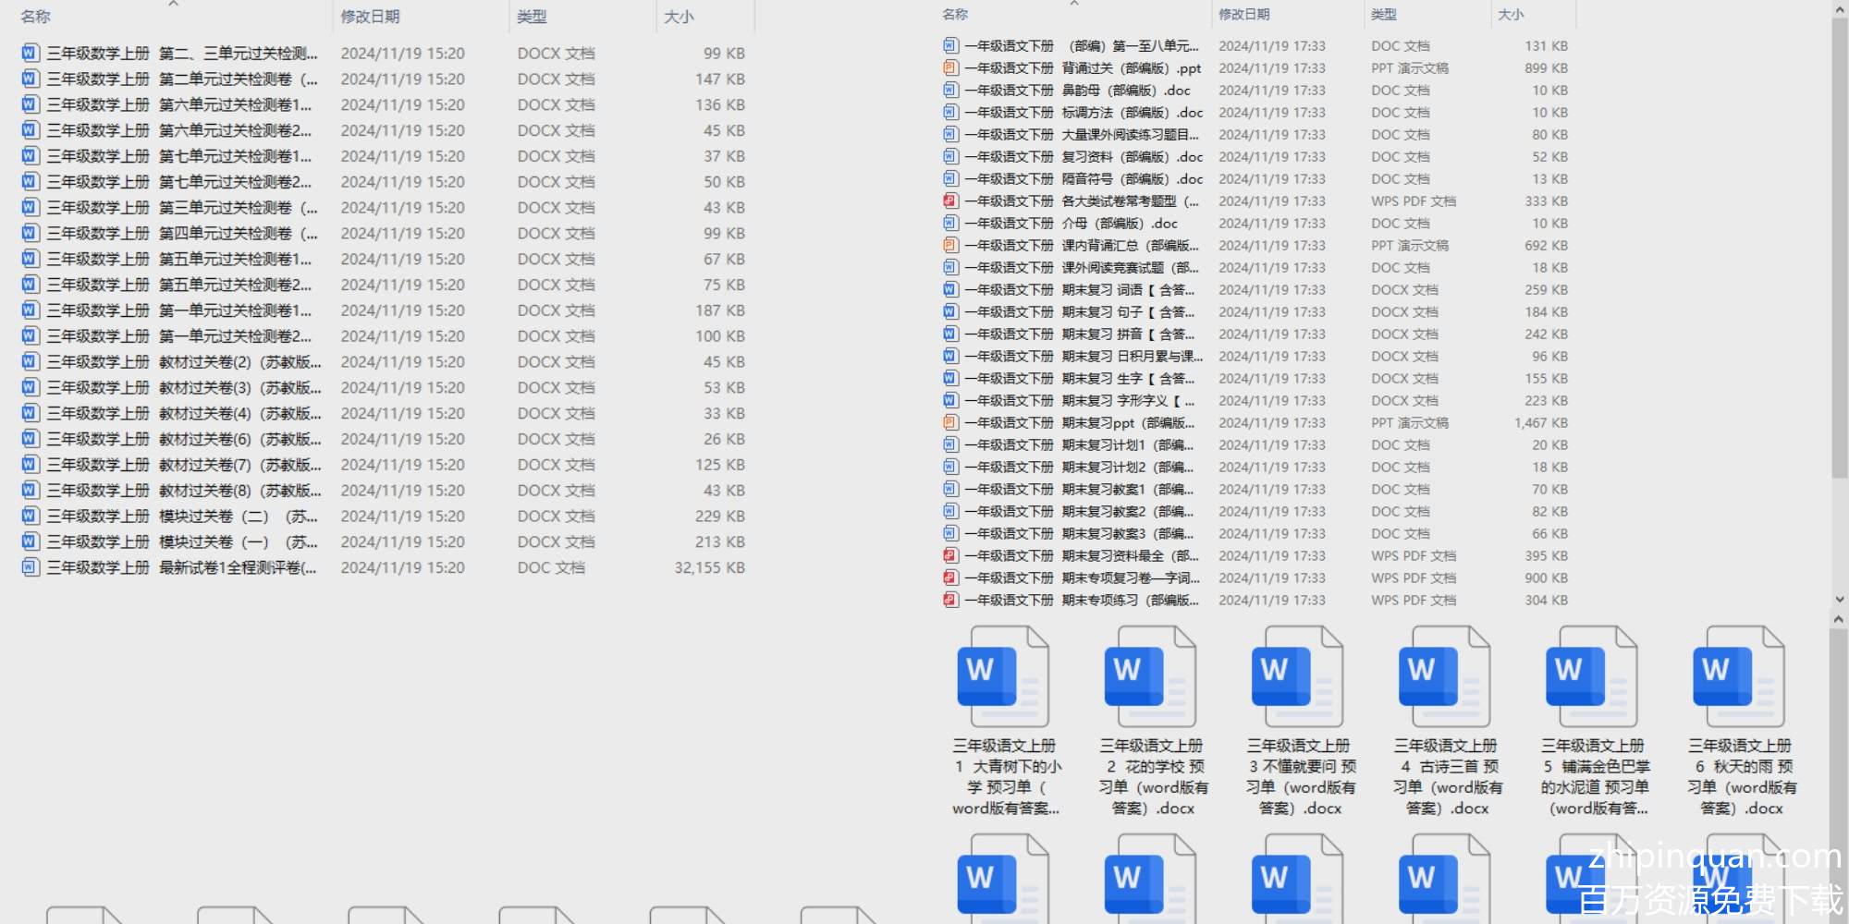The image size is (1849, 924).
Task: Sort the 三年级数学上册 list by 名称 header
Action: click(36, 17)
